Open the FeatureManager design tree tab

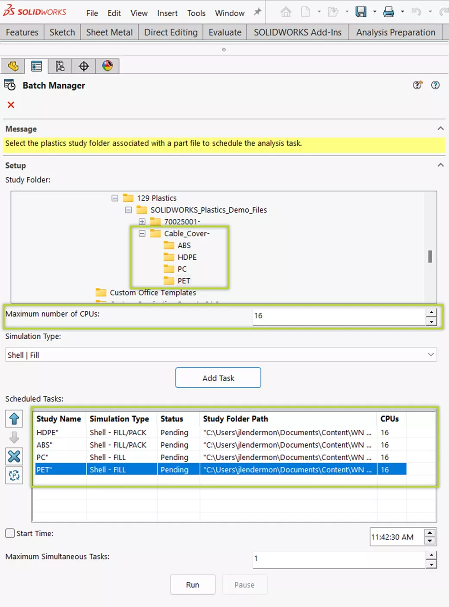click(13, 66)
